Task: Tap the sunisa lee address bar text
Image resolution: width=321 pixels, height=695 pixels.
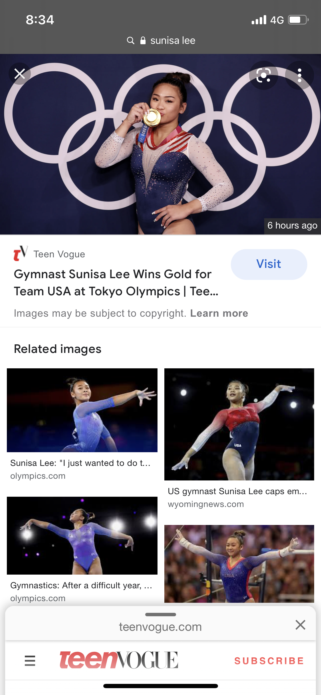Action: [x=173, y=41]
